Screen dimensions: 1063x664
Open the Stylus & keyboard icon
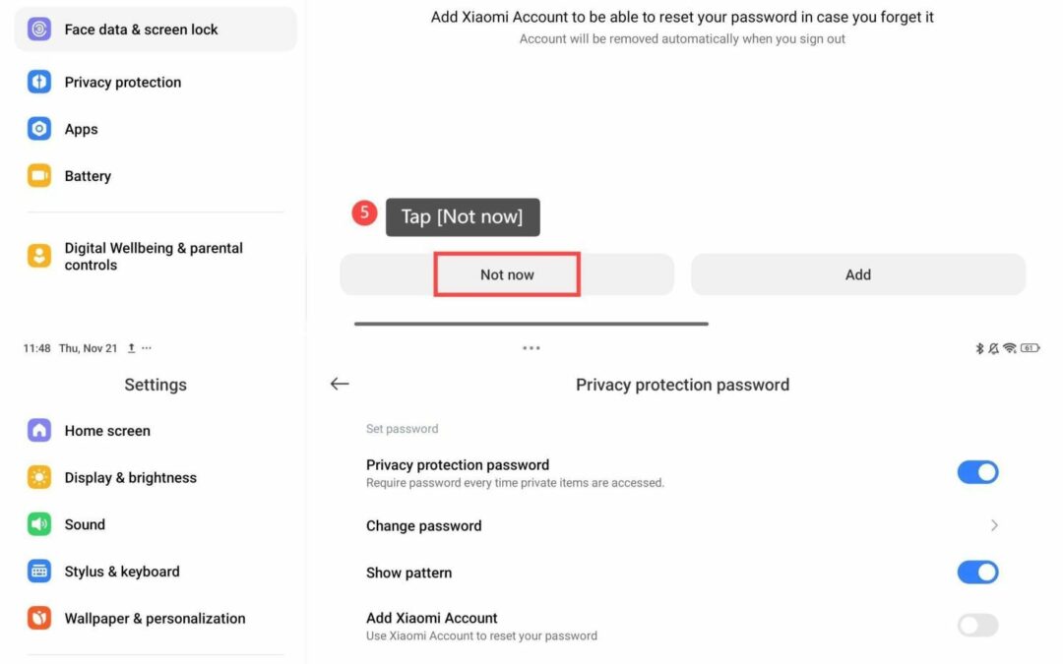[x=38, y=571]
